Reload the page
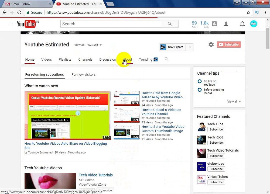This screenshot has width=270, height=194. tap(19, 12)
